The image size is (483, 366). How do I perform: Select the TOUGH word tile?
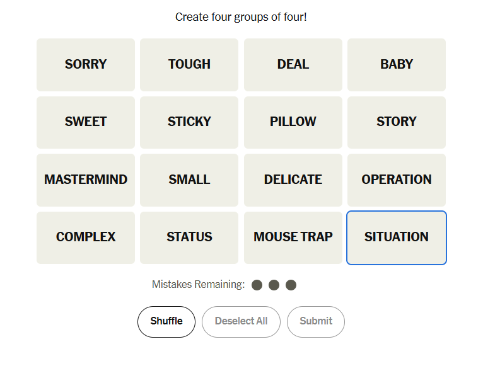tap(189, 64)
